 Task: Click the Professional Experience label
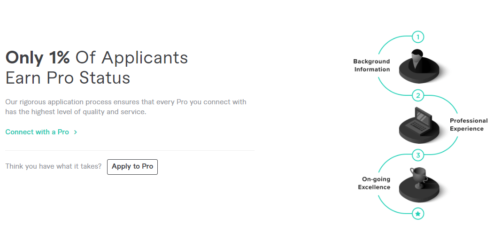(469, 124)
